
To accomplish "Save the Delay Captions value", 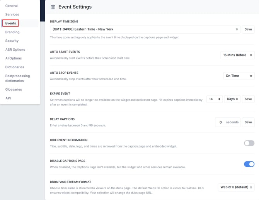I will pyautogui.click(x=248, y=122).
